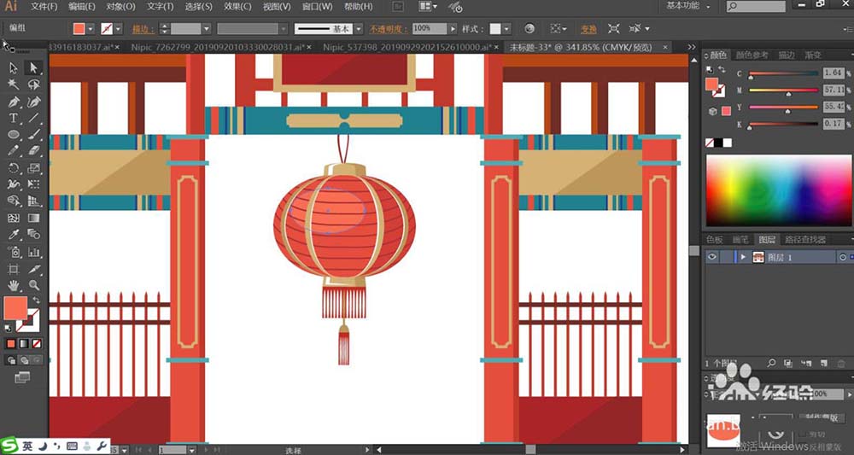854x455 pixels.
Task: Select the Type tool
Action: 14,118
